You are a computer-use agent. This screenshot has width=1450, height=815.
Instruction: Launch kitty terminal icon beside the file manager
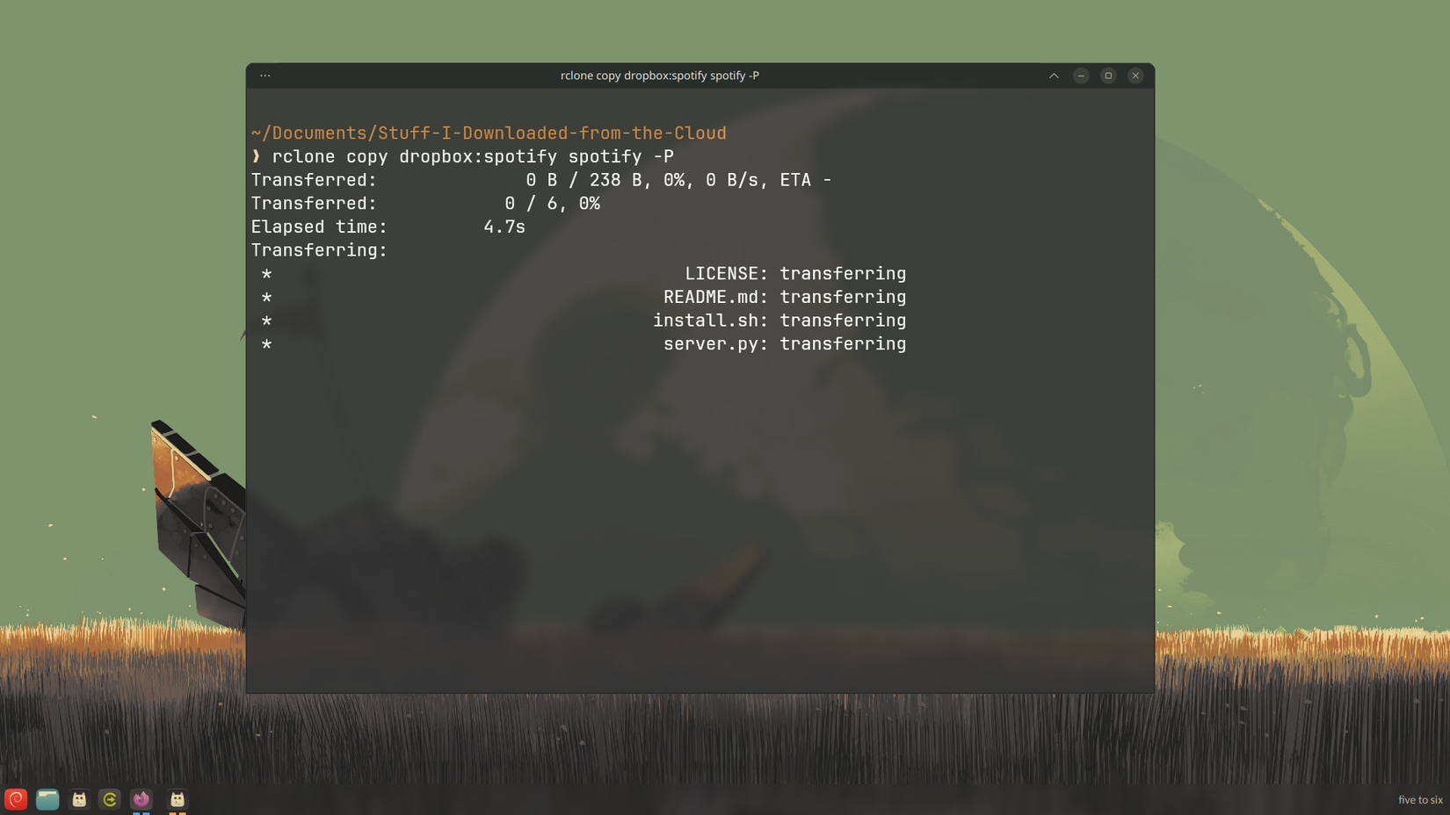coord(79,799)
